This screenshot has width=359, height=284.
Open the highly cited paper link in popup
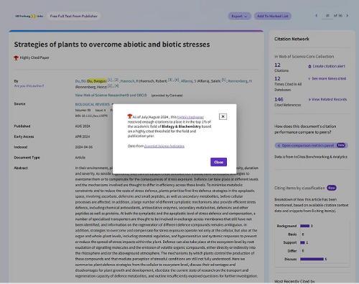(190, 117)
